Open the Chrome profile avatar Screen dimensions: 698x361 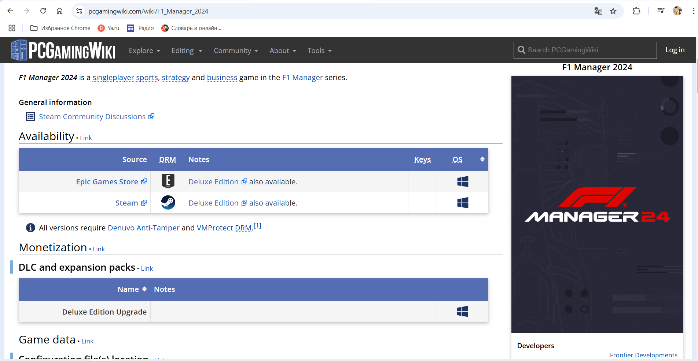click(677, 11)
